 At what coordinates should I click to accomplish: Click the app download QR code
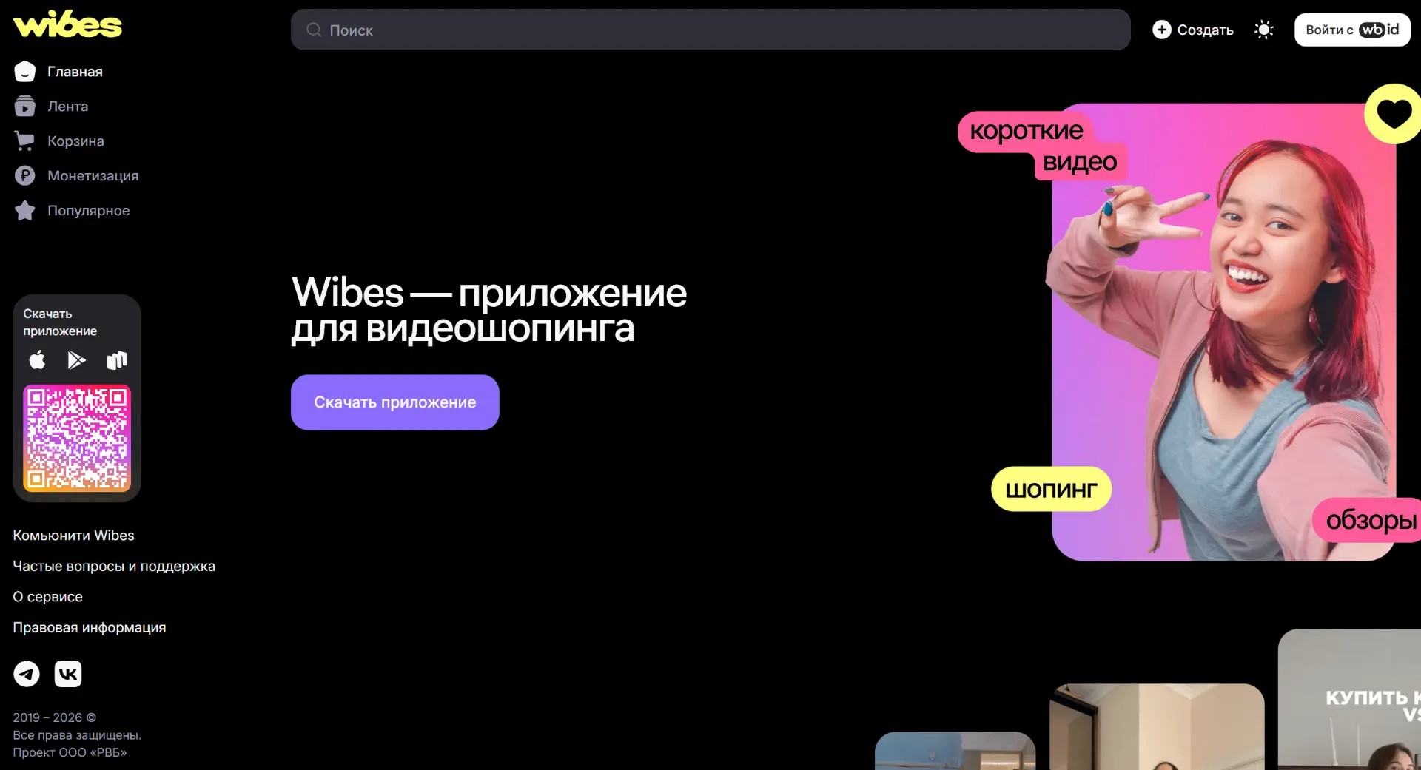[x=77, y=438]
